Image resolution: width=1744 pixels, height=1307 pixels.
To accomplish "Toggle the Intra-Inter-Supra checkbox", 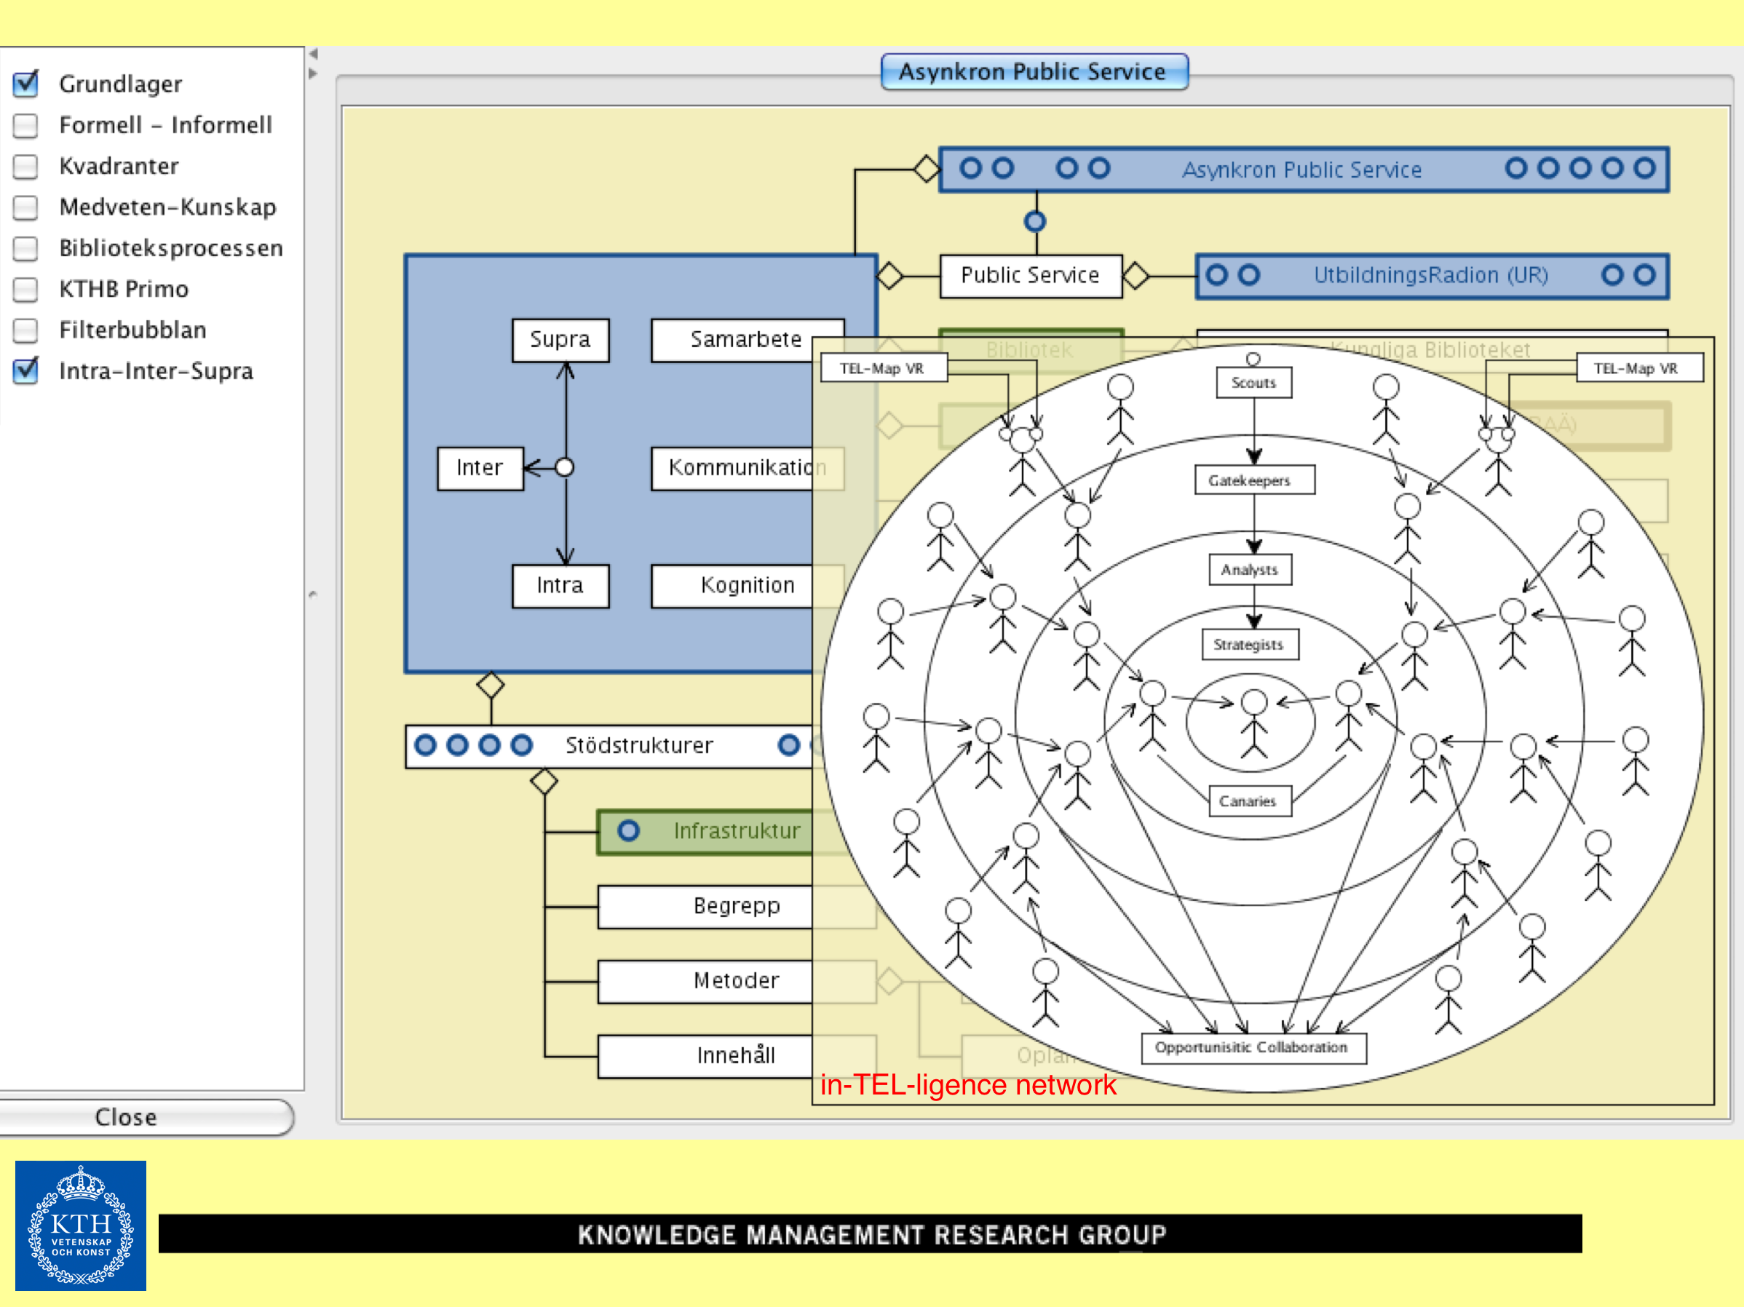I will (26, 371).
